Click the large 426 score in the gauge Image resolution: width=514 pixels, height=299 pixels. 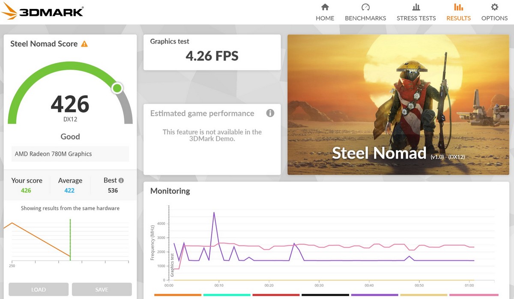(x=70, y=104)
